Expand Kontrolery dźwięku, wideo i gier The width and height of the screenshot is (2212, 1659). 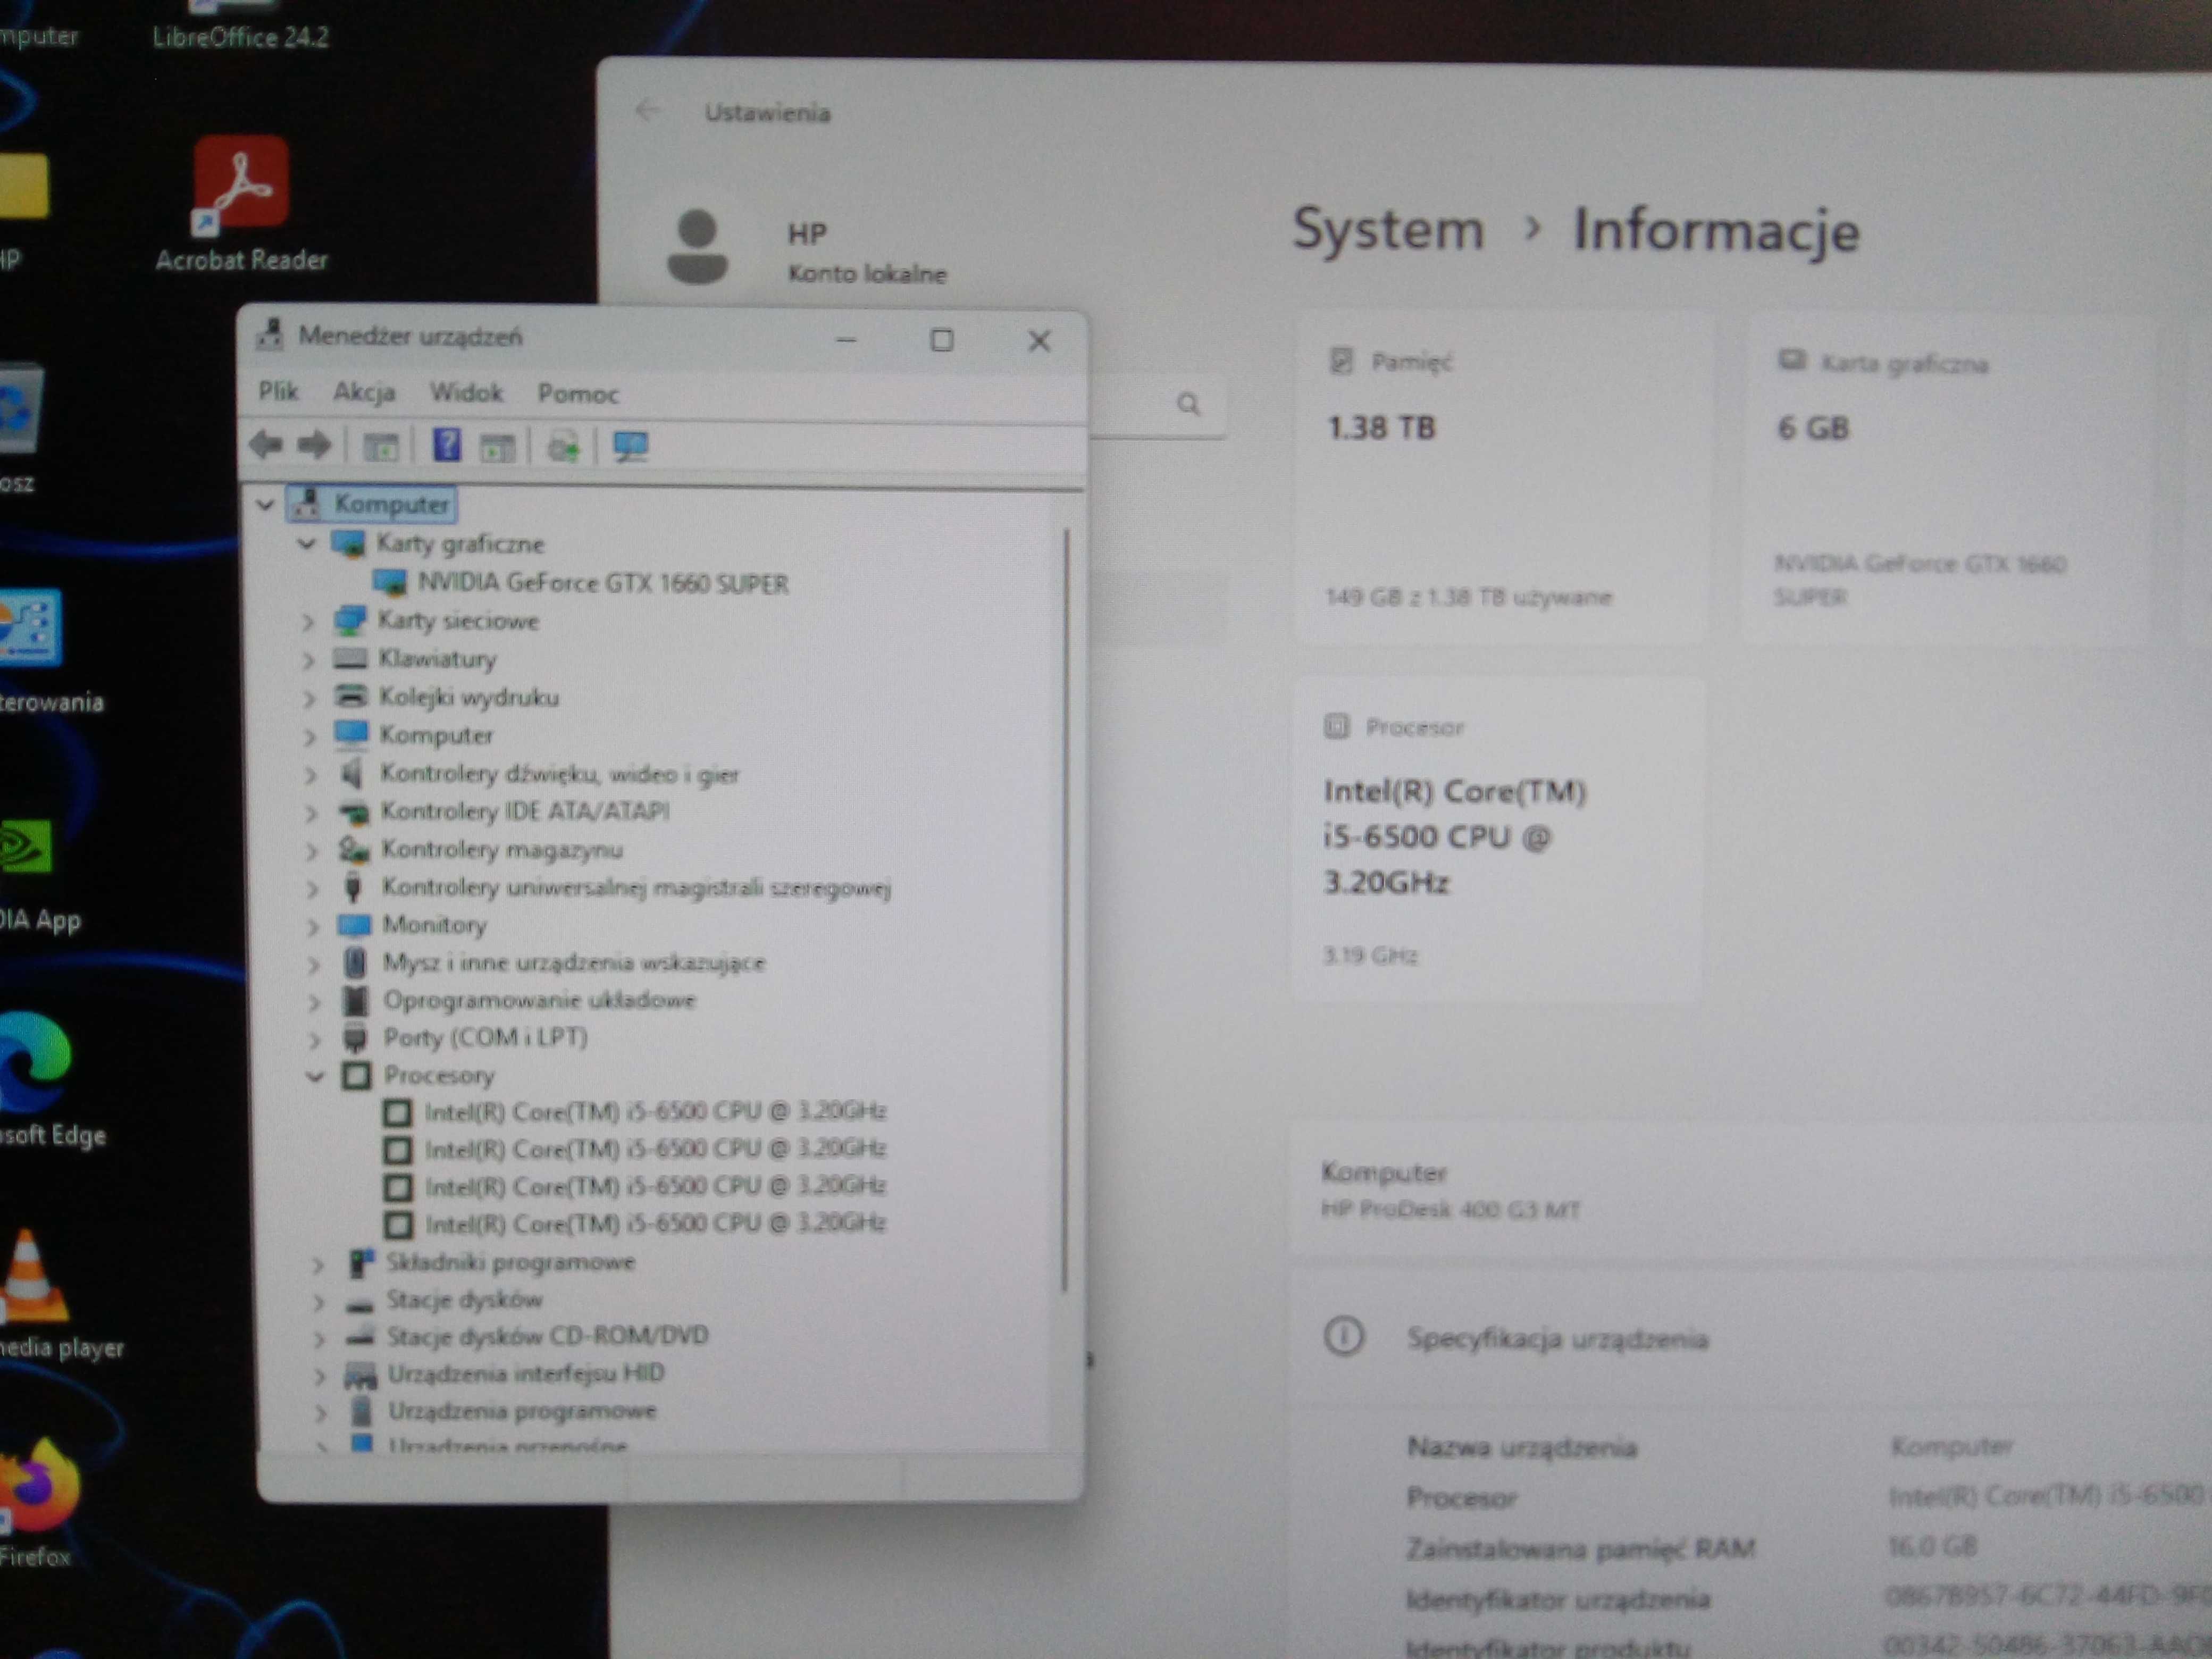coord(310,775)
